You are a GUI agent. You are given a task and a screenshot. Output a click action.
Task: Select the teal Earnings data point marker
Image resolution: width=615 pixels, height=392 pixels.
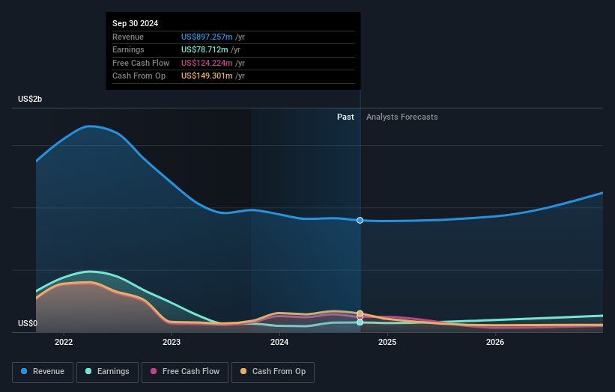tap(360, 322)
